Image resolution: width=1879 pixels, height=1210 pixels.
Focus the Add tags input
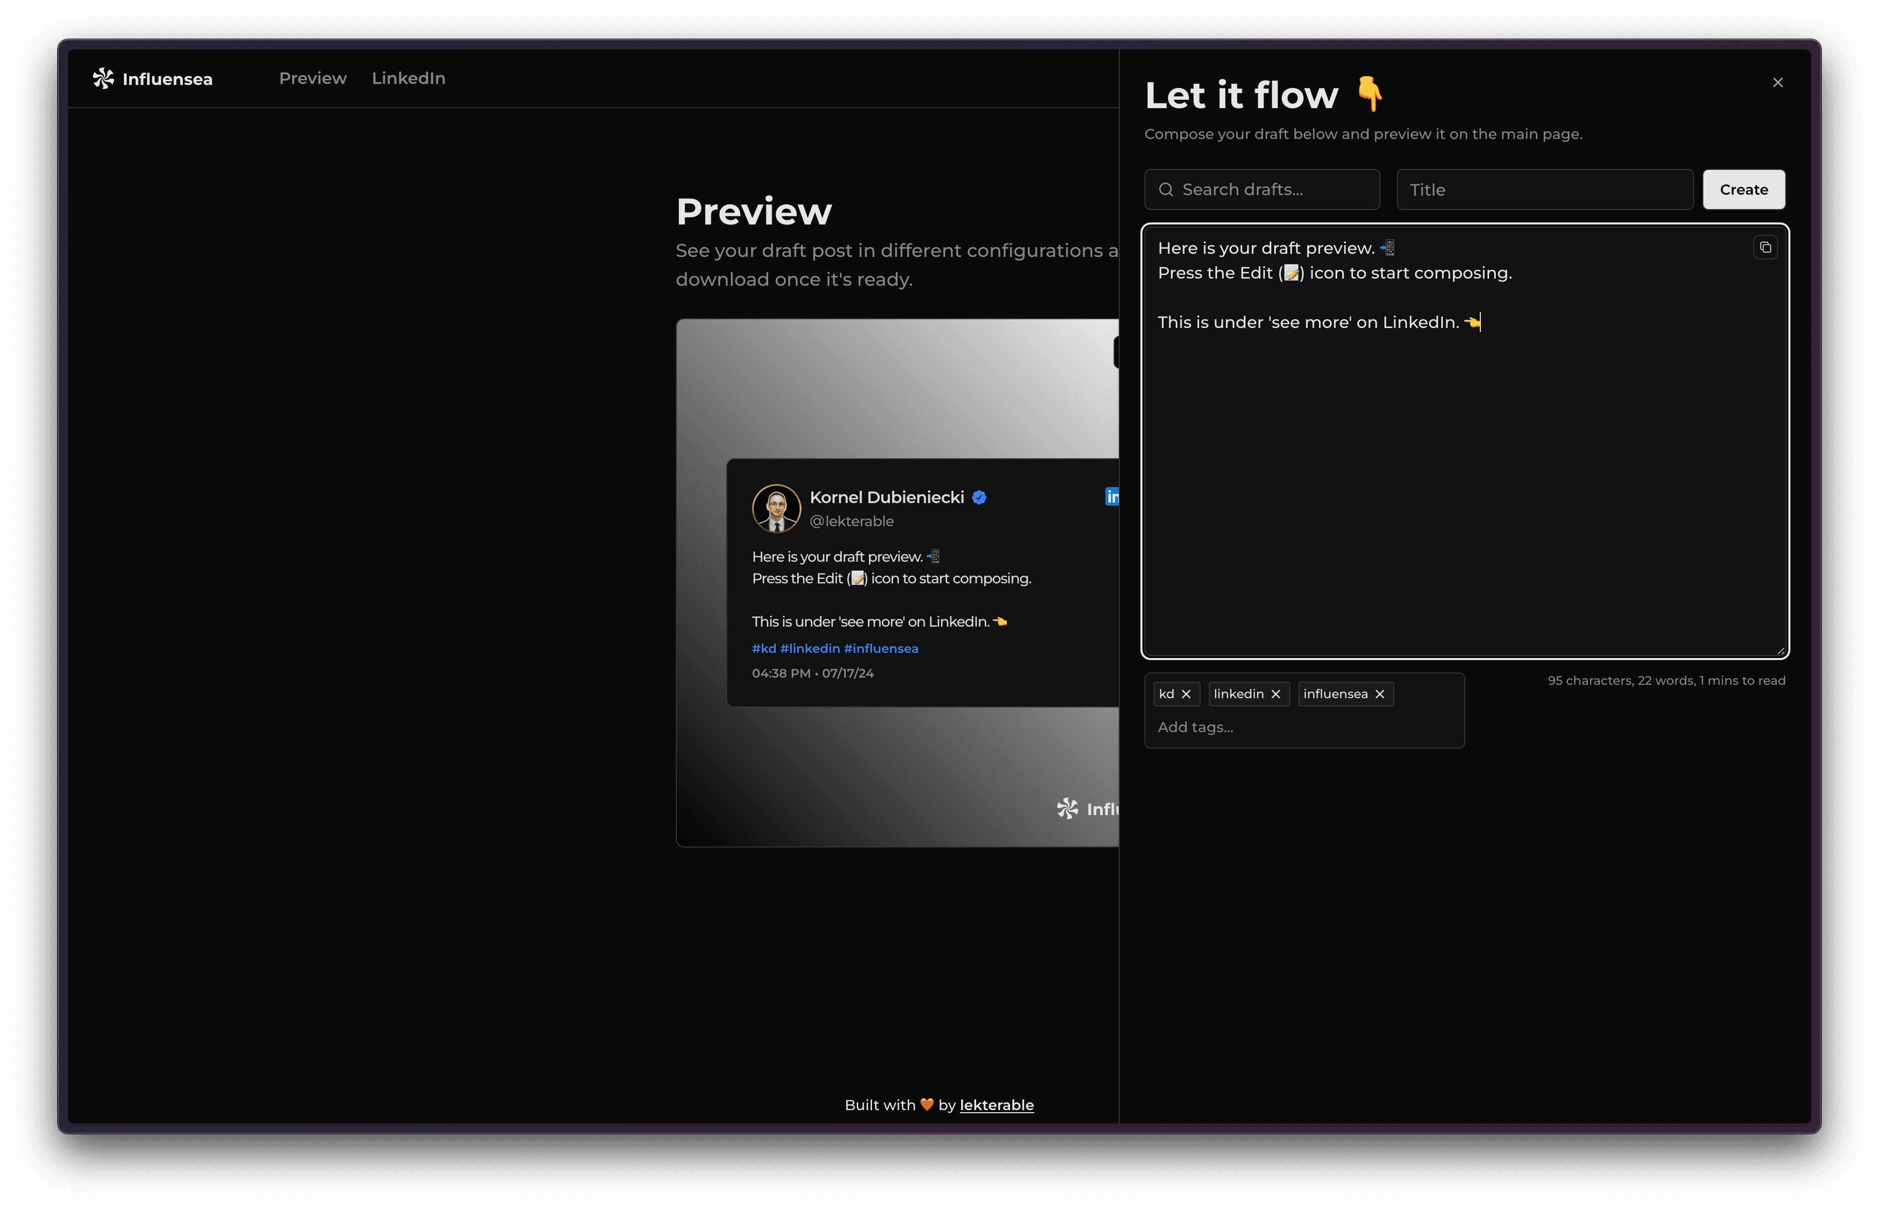click(1305, 727)
